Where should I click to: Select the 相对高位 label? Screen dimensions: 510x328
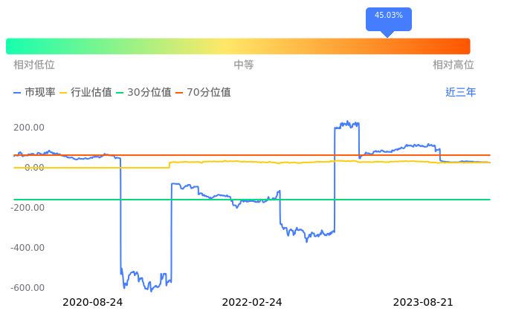coord(453,65)
